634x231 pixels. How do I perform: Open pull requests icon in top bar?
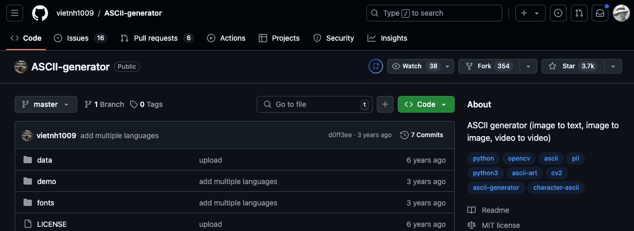(579, 13)
